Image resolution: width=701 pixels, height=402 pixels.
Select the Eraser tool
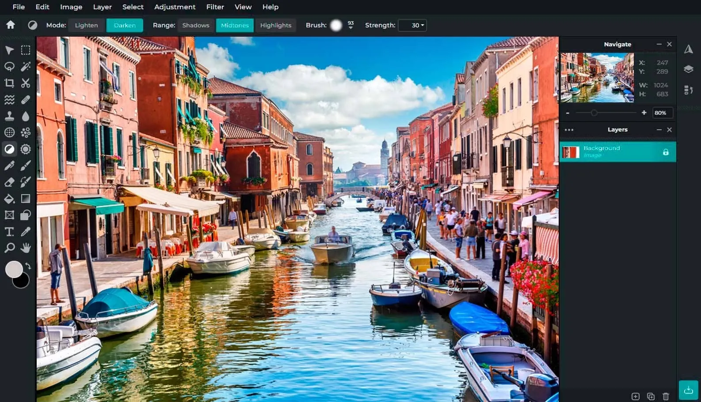[x=9, y=182]
